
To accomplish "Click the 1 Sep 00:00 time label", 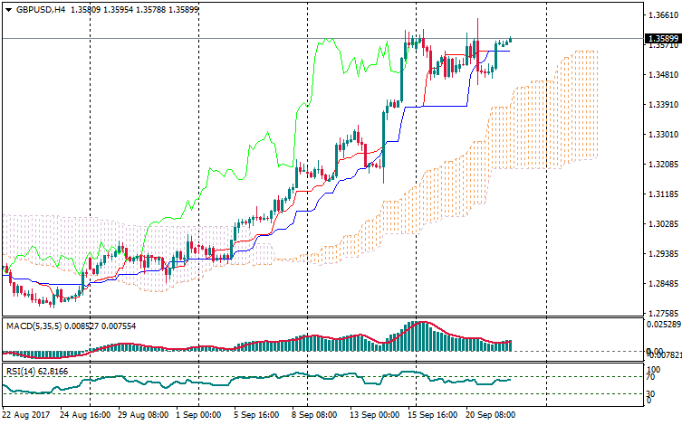I will point(197,414).
